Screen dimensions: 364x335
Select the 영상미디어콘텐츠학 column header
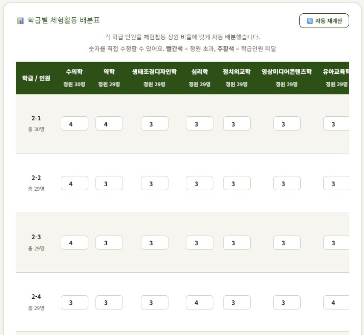286,78
